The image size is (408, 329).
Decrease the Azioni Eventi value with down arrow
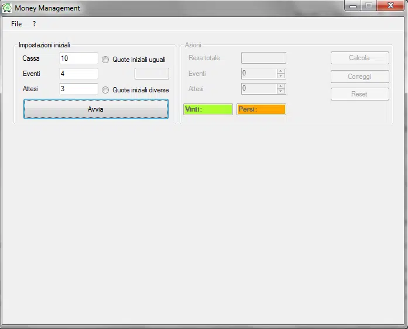pyautogui.click(x=281, y=76)
